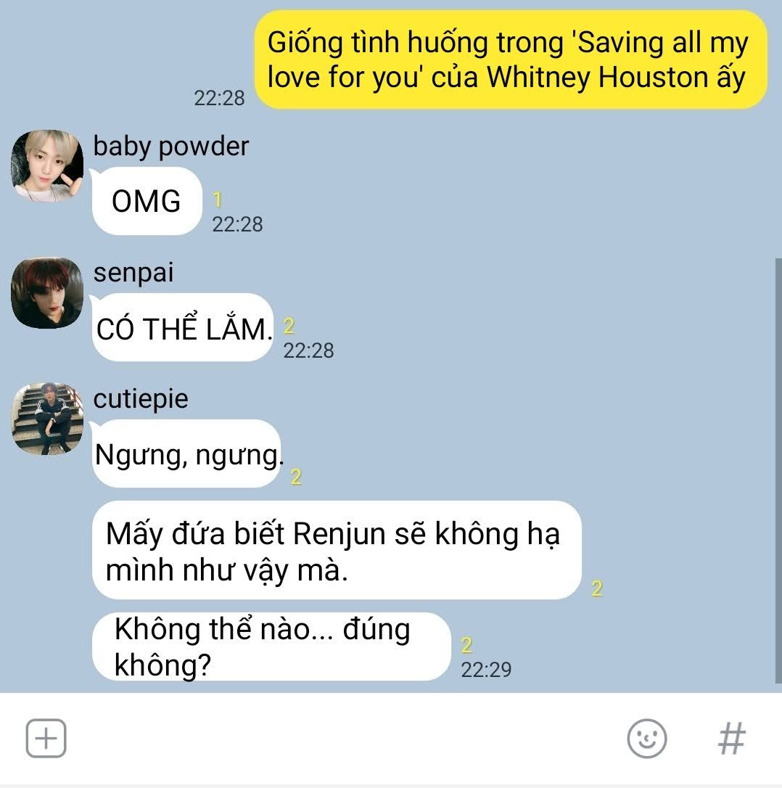The width and height of the screenshot is (782, 788).
Task: Open senpai's profile picture
Action: tap(47, 293)
